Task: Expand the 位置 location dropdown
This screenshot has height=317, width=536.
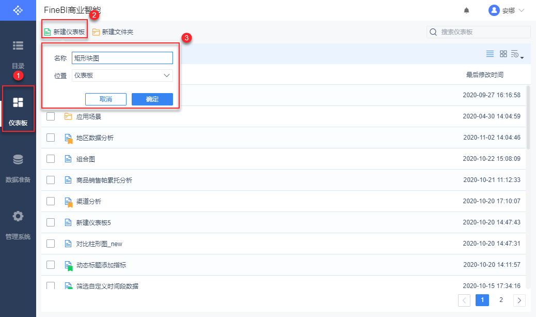Action: pos(166,76)
